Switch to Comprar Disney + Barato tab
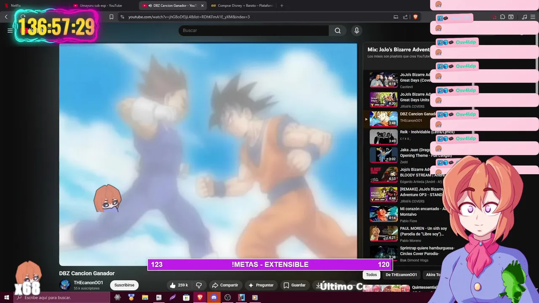Screen dimensions: 539x303 pos(242,5)
